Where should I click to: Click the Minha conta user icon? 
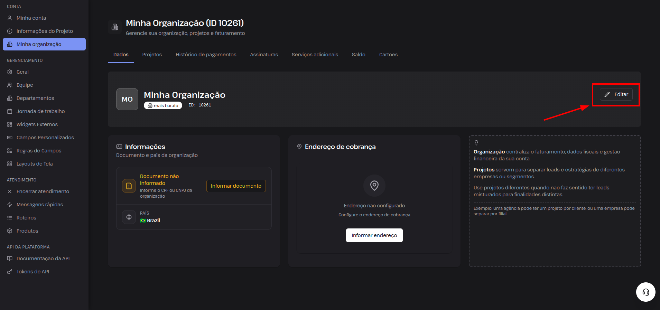click(10, 18)
